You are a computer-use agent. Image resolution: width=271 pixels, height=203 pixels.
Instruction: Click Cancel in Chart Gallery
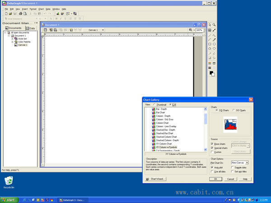(x=230, y=179)
